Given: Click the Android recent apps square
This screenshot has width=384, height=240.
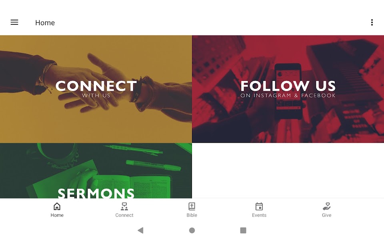Looking at the screenshot, I should (x=243, y=230).
